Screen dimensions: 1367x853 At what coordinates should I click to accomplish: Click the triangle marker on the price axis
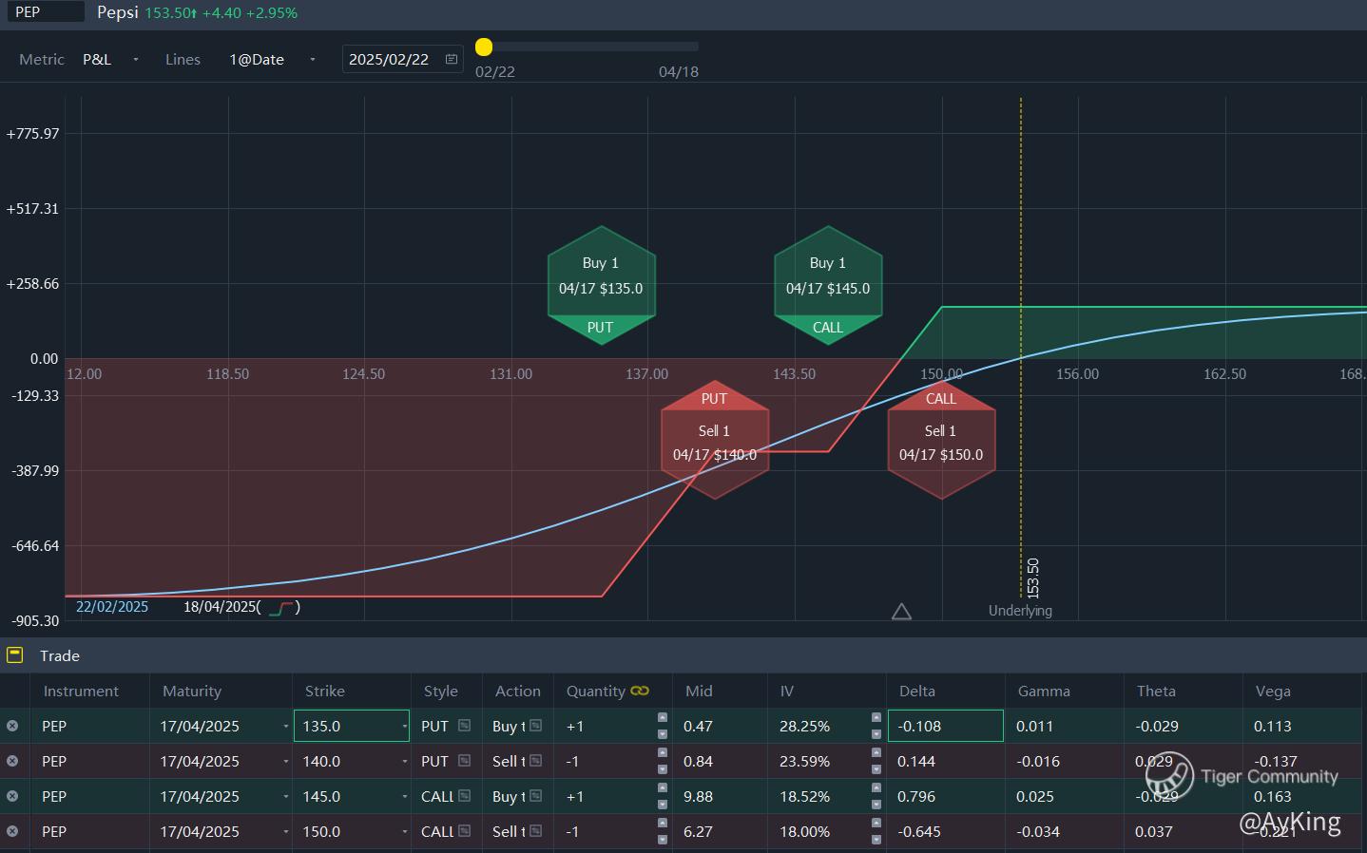pos(901,612)
